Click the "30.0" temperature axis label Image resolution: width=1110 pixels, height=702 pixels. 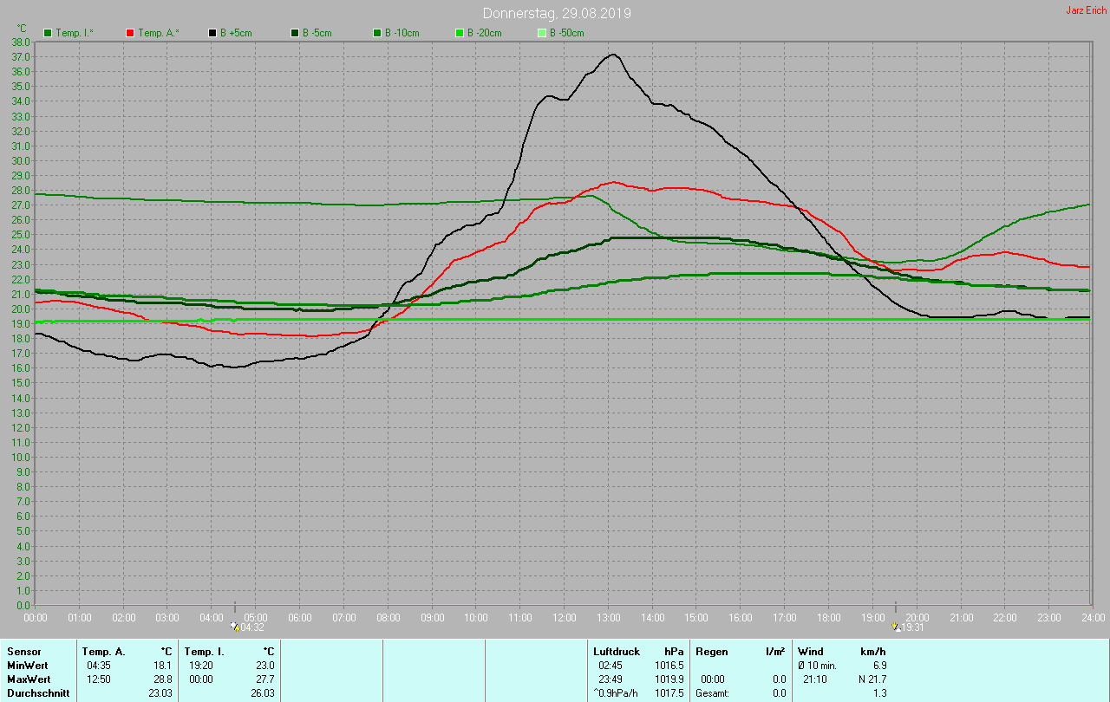coord(21,160)
